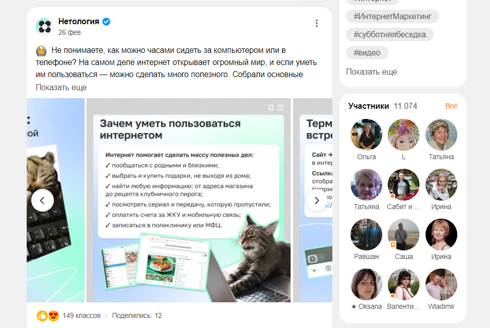Open hashtag #ИнтернетМаркетинг
Image resolution: width=490 pixels, height=328 pixels.
tap(392, 16)
